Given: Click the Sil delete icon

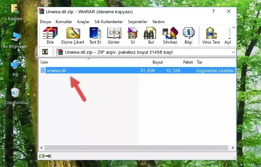Looking at the screenshot, I should 133,35.
